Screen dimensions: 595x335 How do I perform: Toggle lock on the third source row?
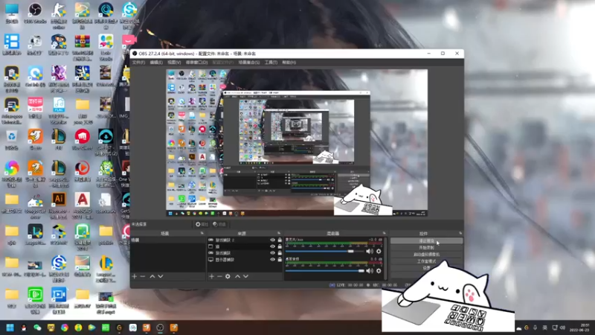[x=280, y=253]
